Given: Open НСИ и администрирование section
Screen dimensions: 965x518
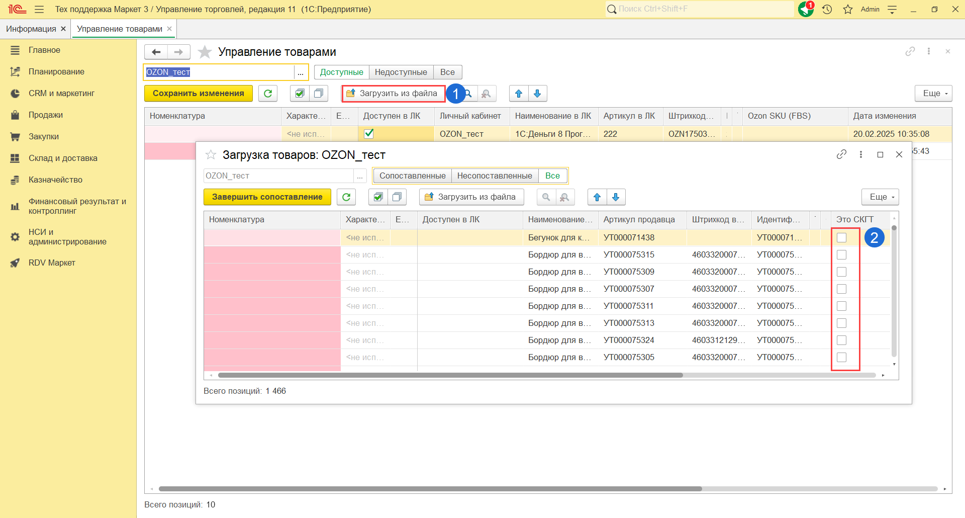Looking at the screenshot, I should pos(67,237).
